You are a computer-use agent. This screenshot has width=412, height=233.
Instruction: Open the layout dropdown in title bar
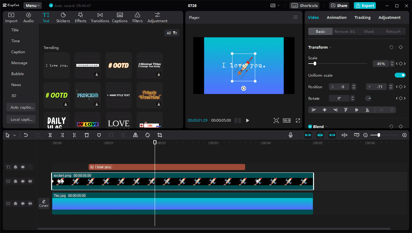click(x=275, y=5)
